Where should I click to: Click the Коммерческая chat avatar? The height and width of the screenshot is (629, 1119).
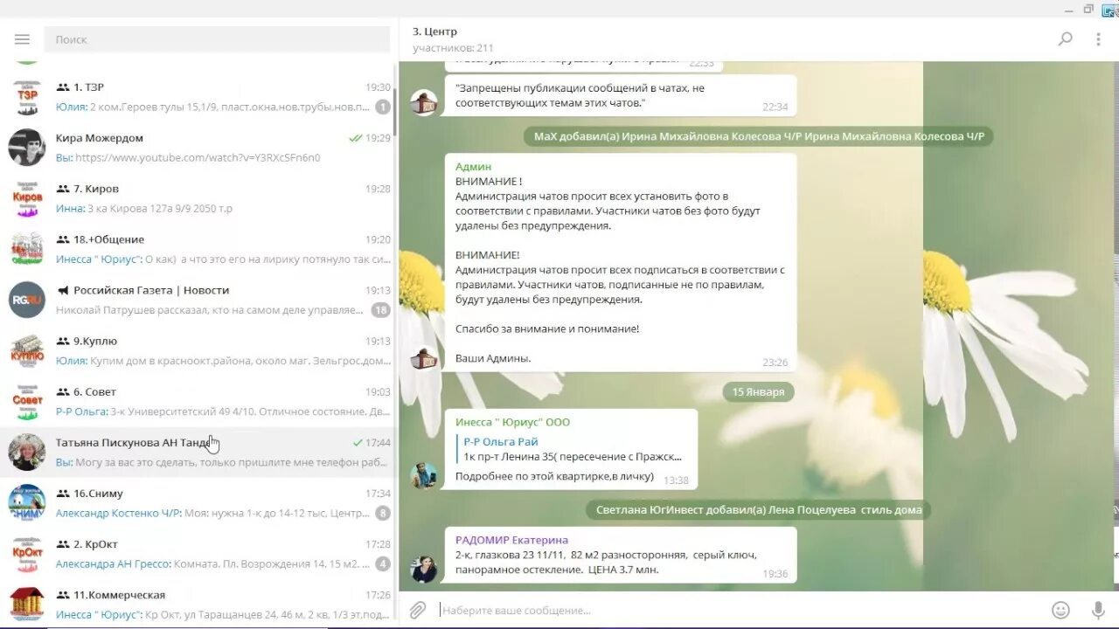point(27,604)
